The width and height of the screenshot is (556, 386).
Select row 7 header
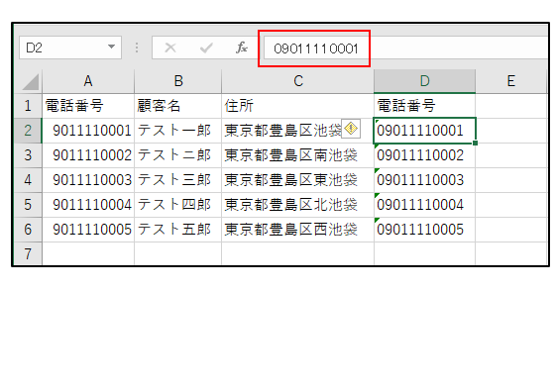pos(28,253)
